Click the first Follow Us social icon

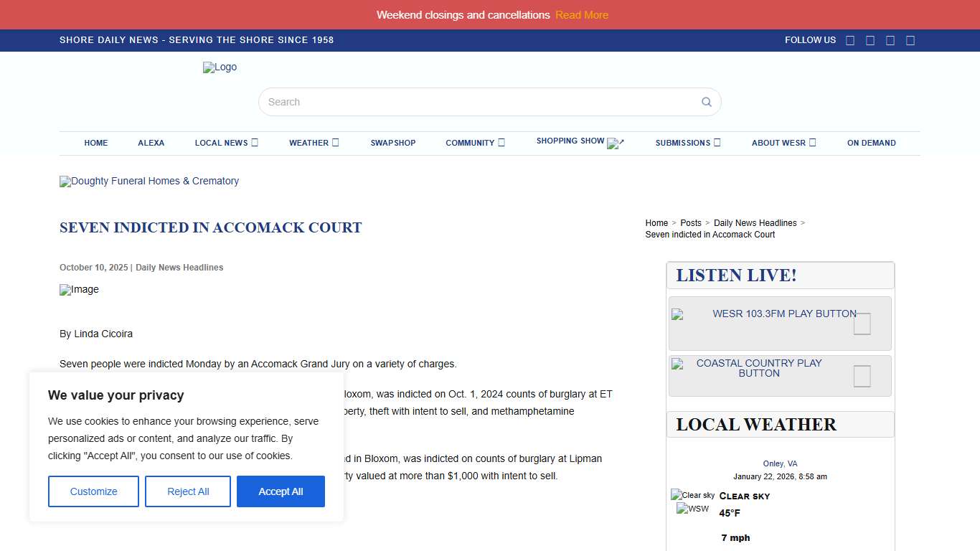850,40
